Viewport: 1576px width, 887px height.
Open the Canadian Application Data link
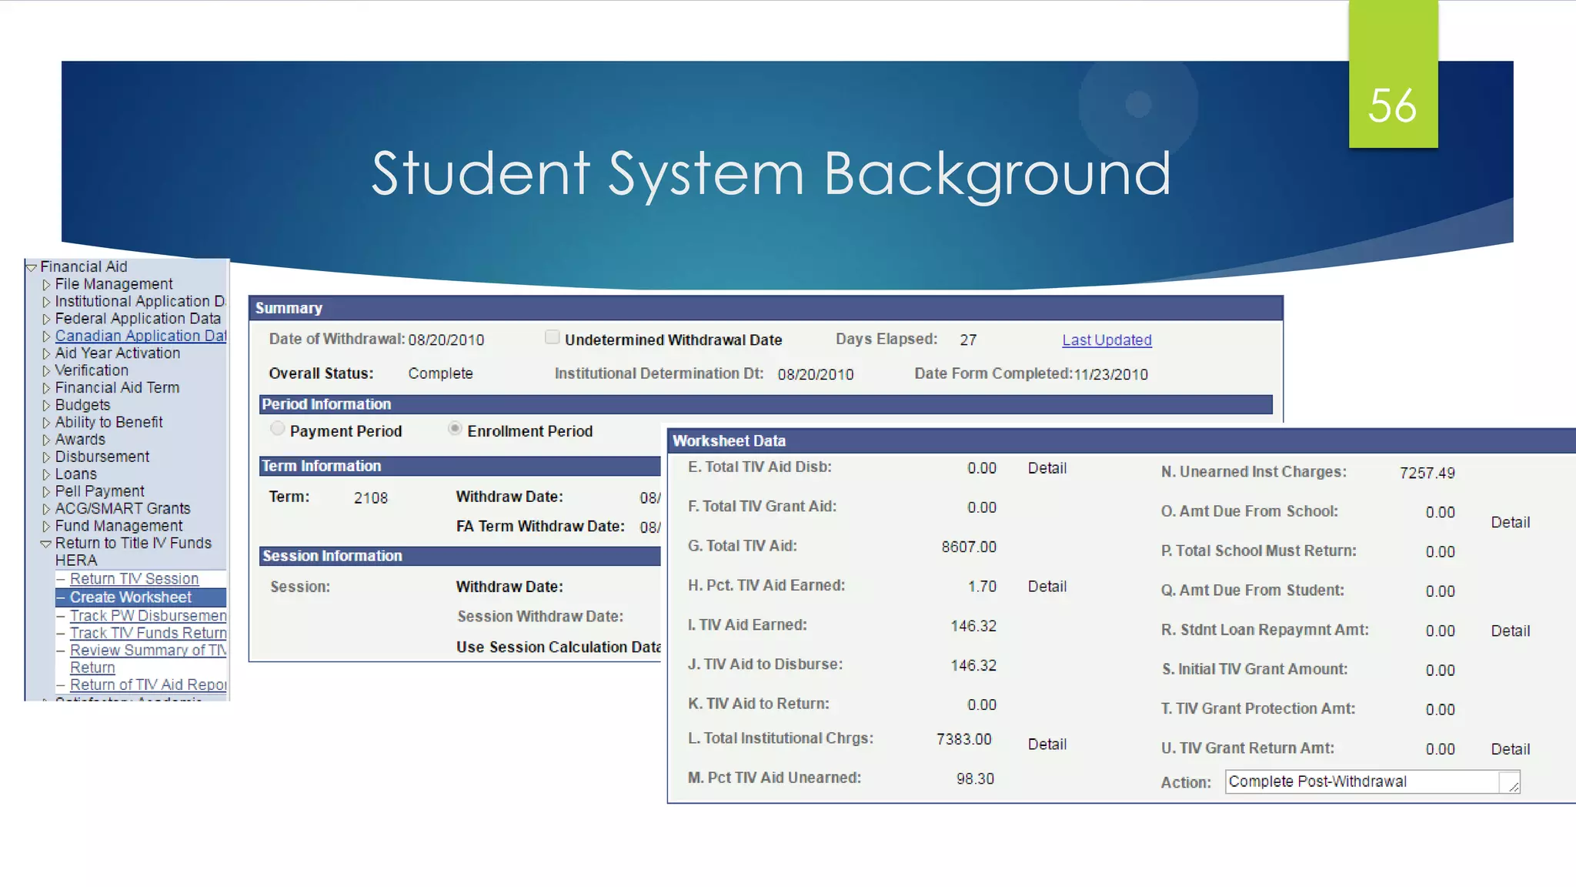coord(141,336)
